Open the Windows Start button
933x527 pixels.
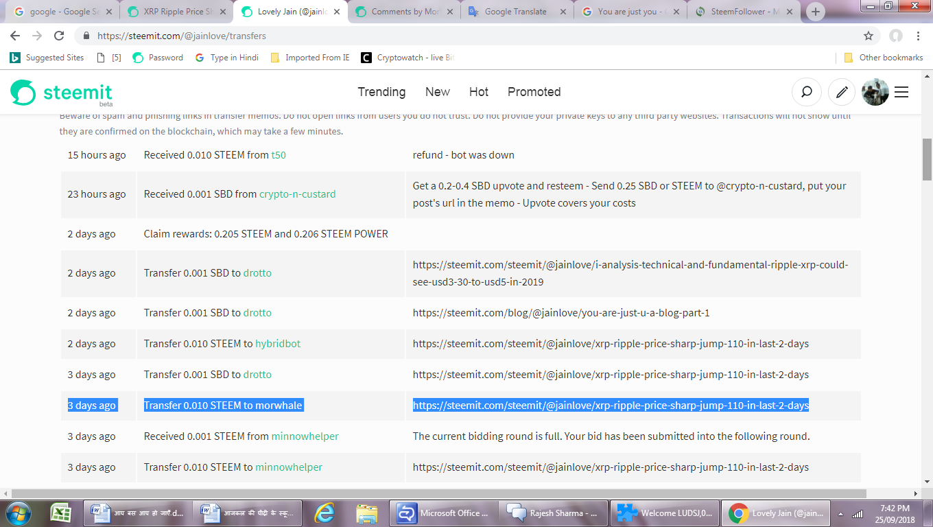19,513
